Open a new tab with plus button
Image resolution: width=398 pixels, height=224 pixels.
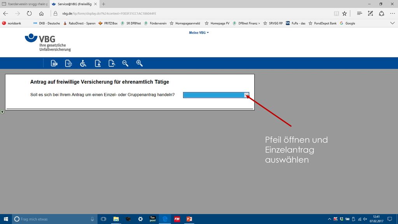point(103,4)
